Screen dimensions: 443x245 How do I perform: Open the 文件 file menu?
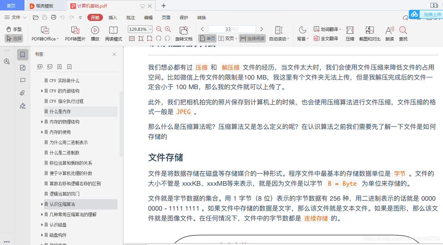(15, 17)
